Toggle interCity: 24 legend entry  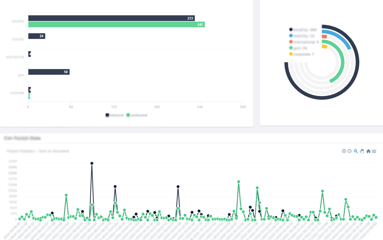coord(302,36)
